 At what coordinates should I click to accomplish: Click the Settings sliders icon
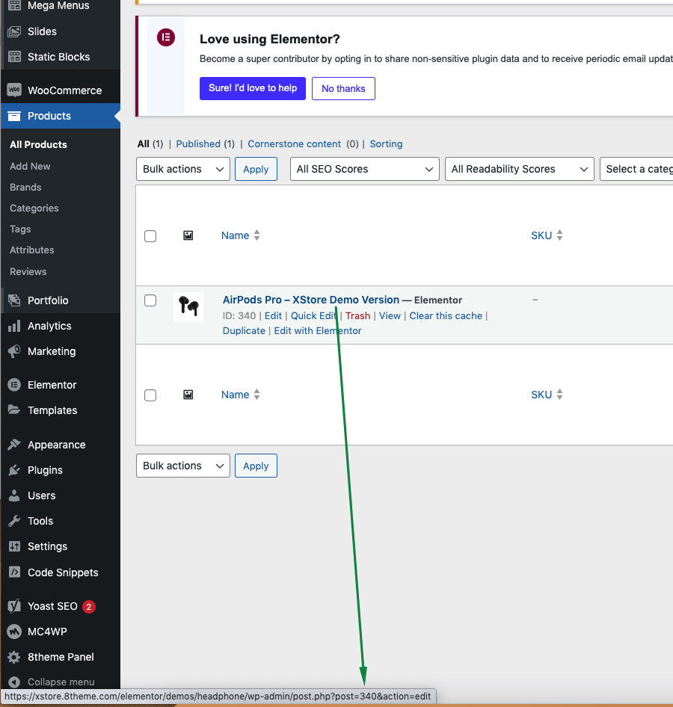(x=14, y=546)
